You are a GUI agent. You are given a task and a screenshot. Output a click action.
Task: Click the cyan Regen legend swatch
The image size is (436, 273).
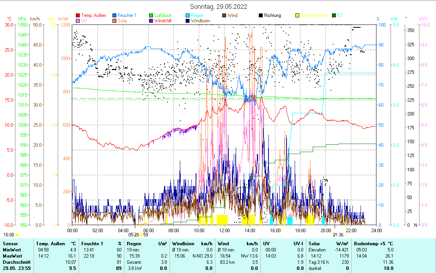(188, 15)
